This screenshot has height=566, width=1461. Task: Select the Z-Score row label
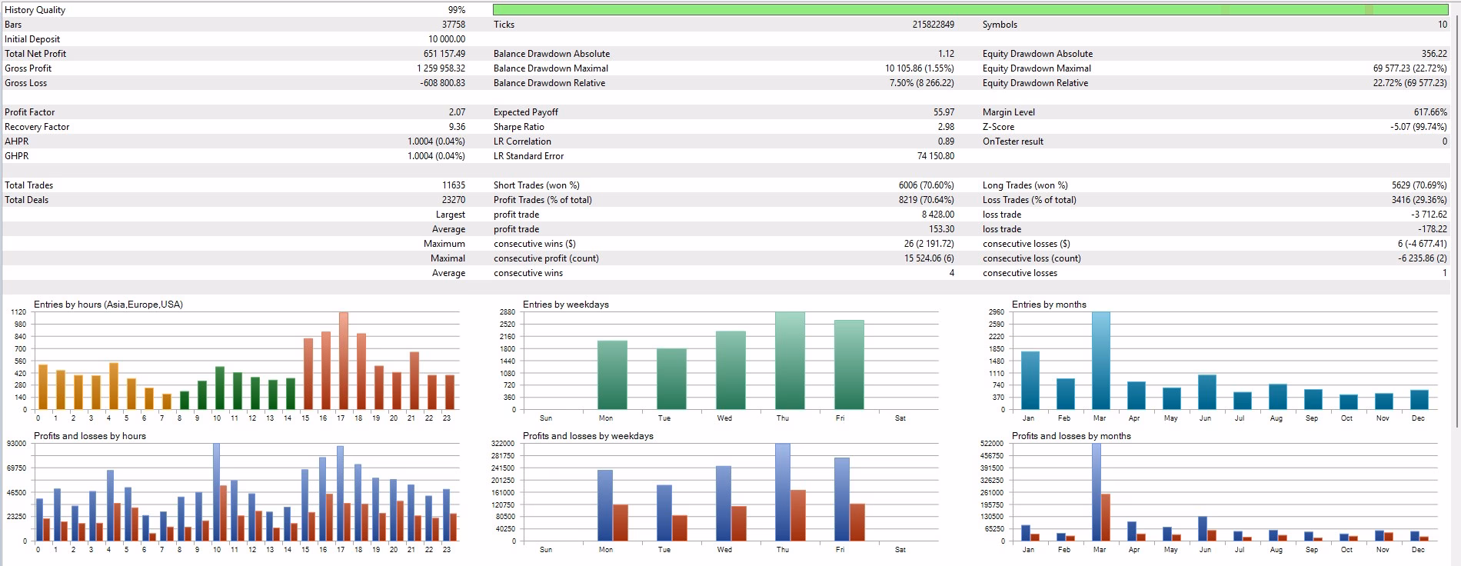(x=998, y=127)
